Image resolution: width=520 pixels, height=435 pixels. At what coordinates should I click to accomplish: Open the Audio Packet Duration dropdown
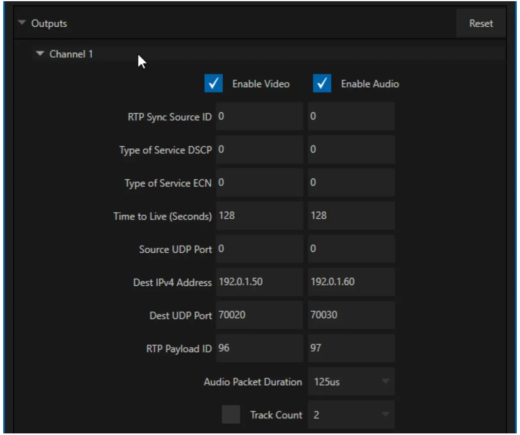[351, 381]
